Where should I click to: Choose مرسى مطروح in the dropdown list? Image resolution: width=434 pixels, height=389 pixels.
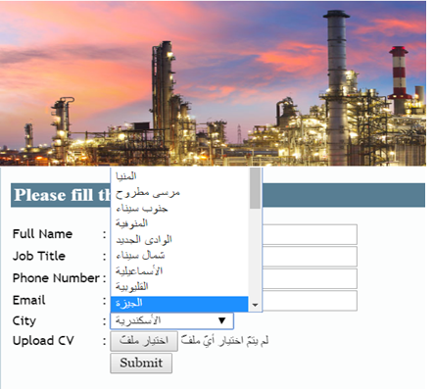[179, 192]
